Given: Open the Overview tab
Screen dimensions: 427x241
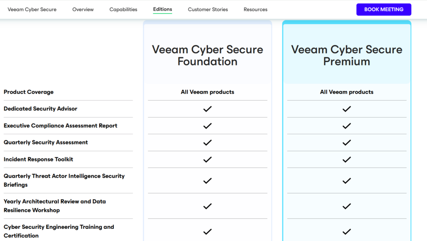Looking at the screenshot, I should tap(83, 10).
